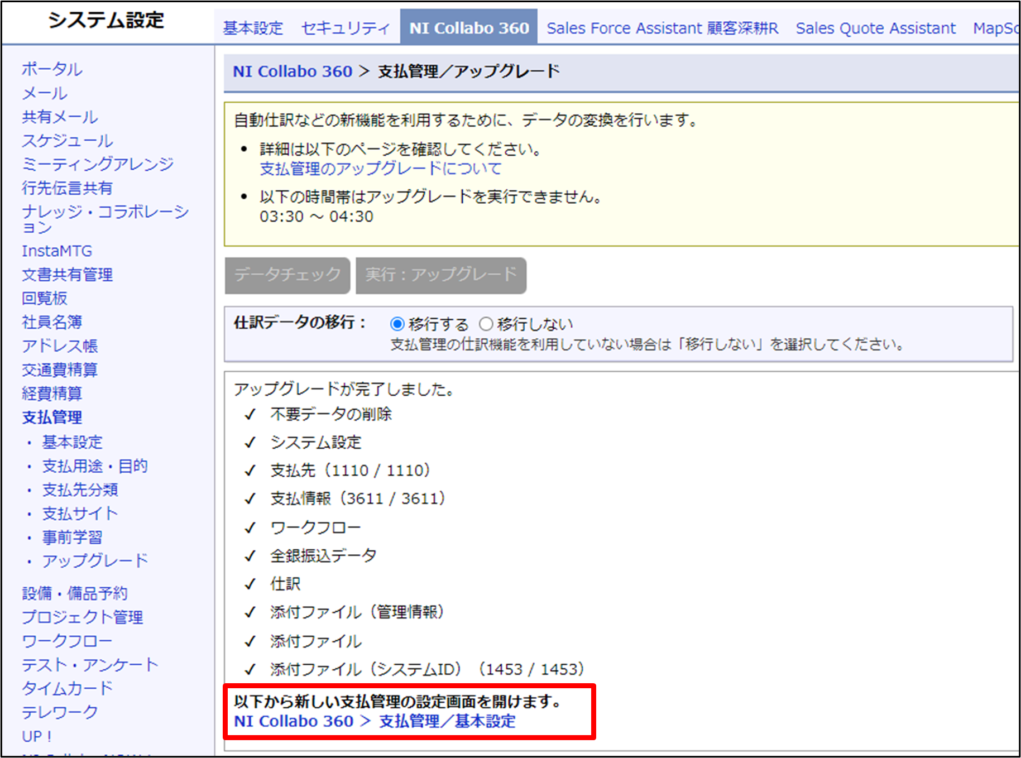The height and width of the screenshot is (758, 1021).
Task: Open Sales Force Assistant 顧客深耕R tab
Action: (x=662, y=28)
